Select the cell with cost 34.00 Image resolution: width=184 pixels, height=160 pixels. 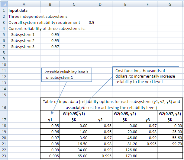point(74,150)
